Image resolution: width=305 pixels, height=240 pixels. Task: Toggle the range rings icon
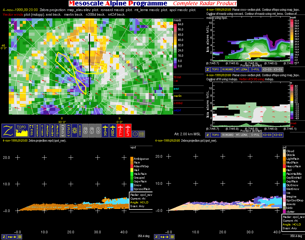click(75, 131)
